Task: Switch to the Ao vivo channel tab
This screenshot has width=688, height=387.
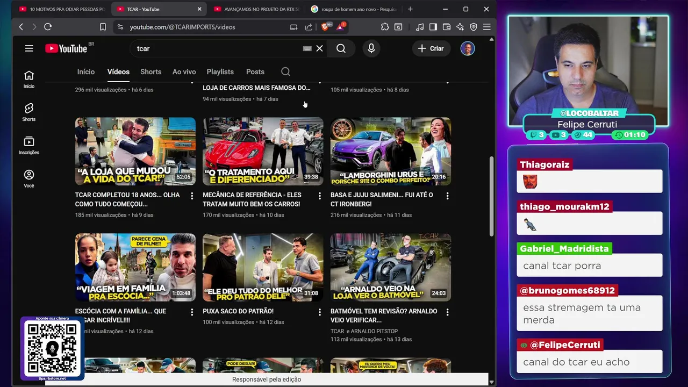Action: [184, 71]
